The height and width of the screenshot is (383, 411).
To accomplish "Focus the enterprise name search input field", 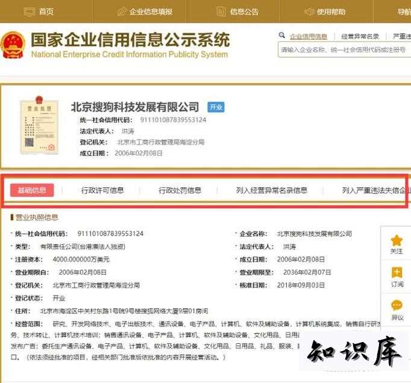I will (x=345, y=49).
